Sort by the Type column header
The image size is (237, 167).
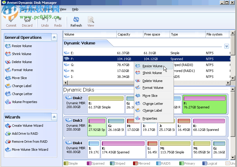[x=188, y=34]
